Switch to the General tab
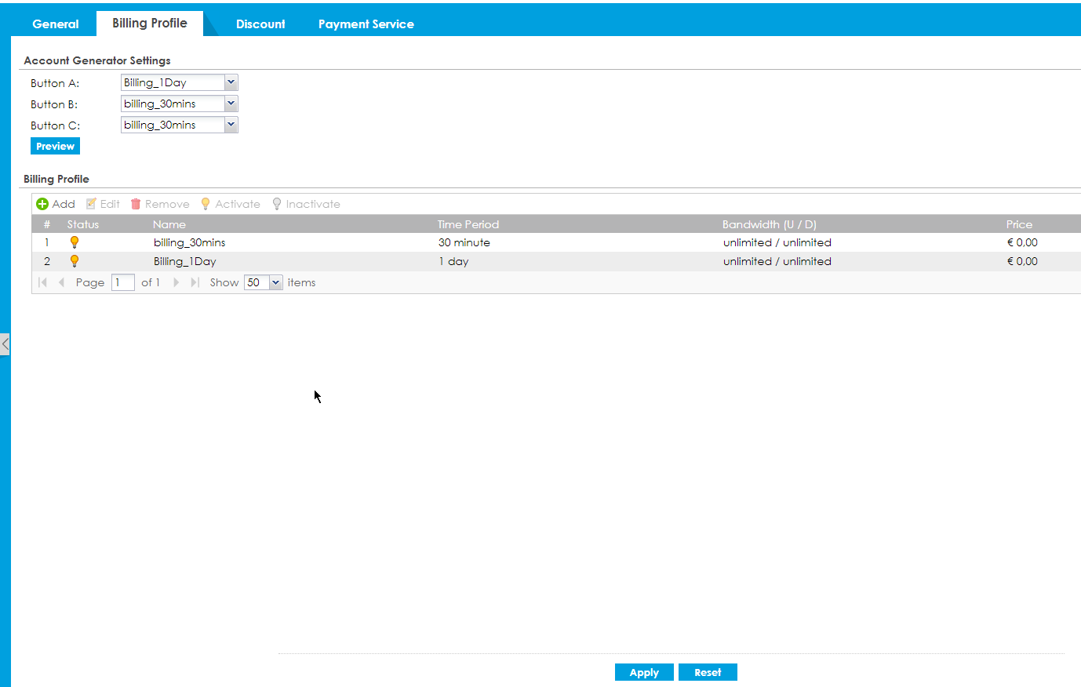Screen dimensions: 1081x687 coord(55,24)
